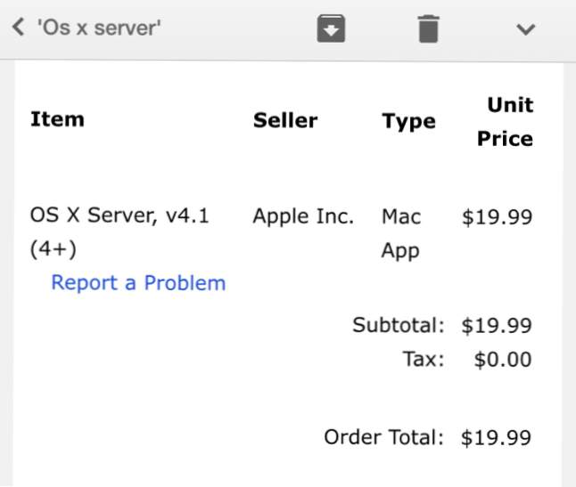Archive this email with the archive icon

click(x=331, y=29)
